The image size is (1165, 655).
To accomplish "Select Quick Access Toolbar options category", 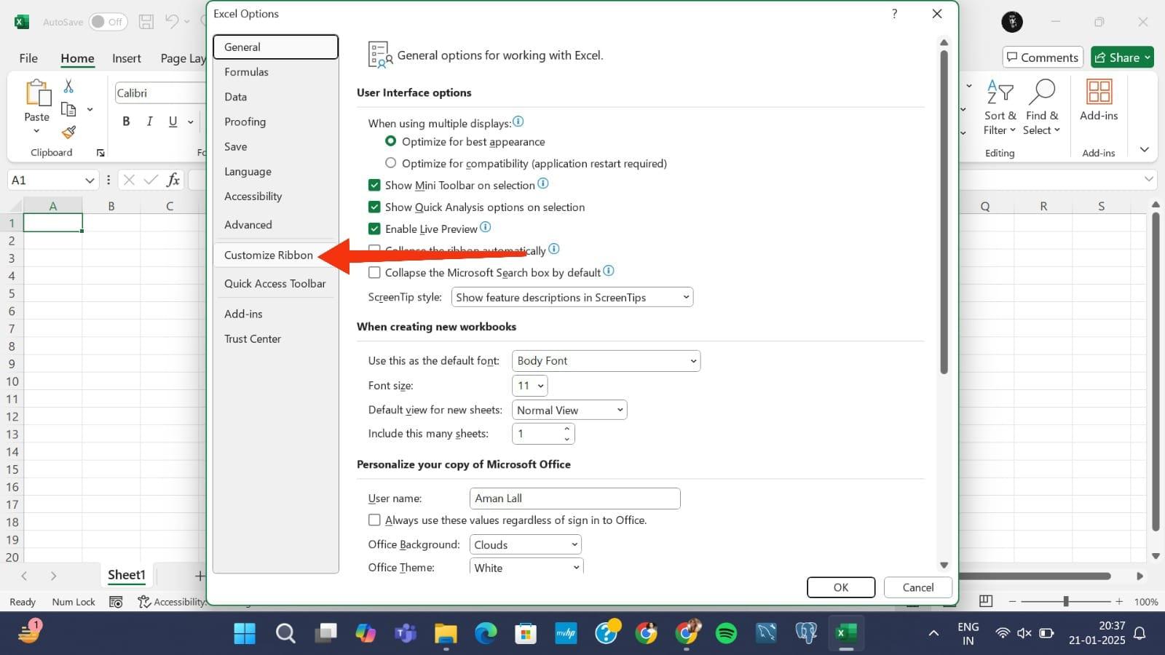I will point(275,283).
